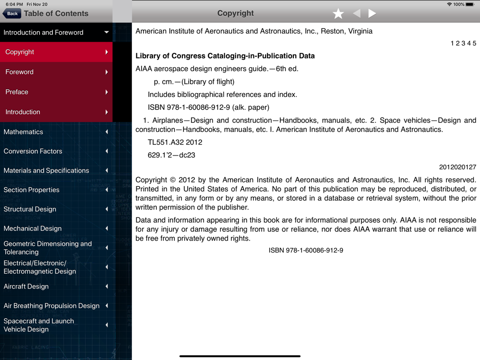Image resolution: width=480 pixels, height=360 pixels.
Task: Expand the Section Properties section
Action: (56, 190)
